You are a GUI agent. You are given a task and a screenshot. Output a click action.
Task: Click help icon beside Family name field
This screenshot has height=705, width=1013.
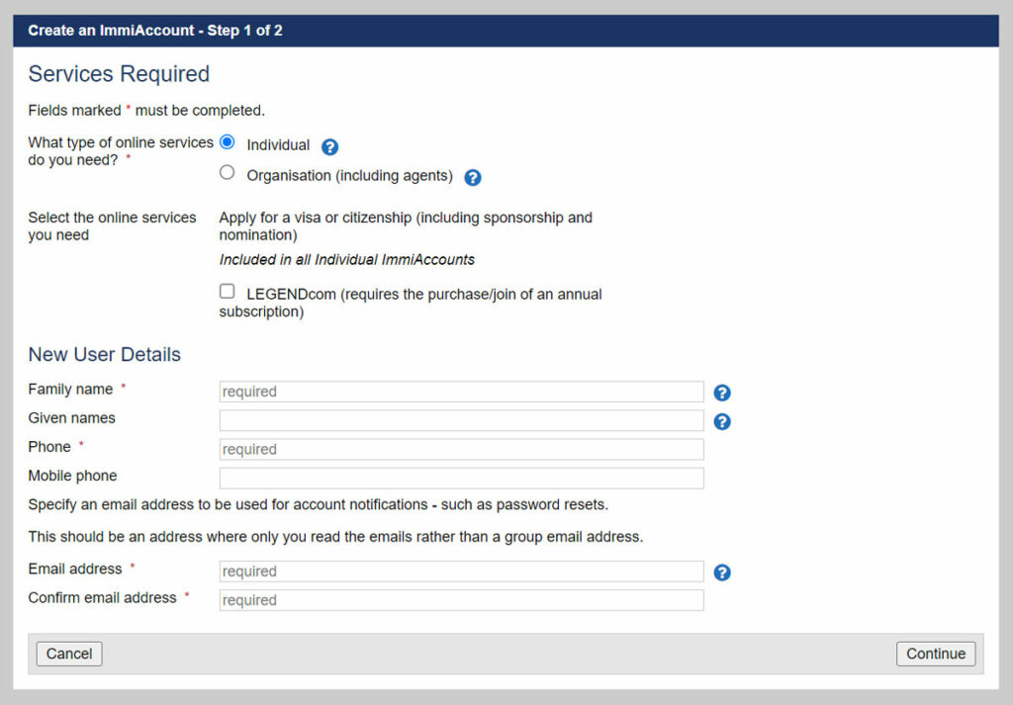click(x=721, y=393)
